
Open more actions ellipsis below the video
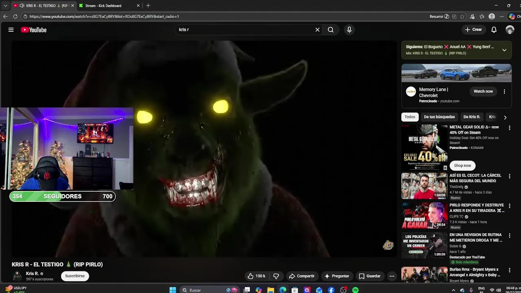[x=392, y=276]
